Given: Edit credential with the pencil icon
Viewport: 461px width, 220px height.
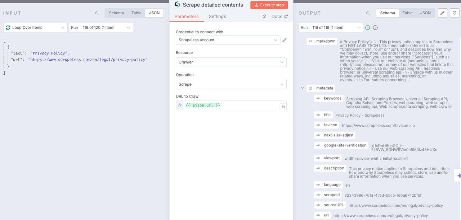Looking at the screenshot, I should point(285,40).
